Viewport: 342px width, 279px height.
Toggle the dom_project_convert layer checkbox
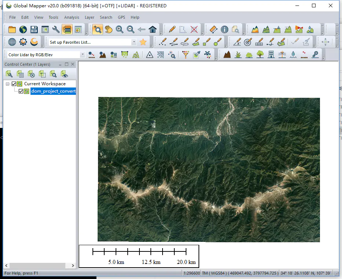(21, 91)
